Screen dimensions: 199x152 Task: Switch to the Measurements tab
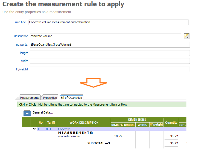pos(30,98)
